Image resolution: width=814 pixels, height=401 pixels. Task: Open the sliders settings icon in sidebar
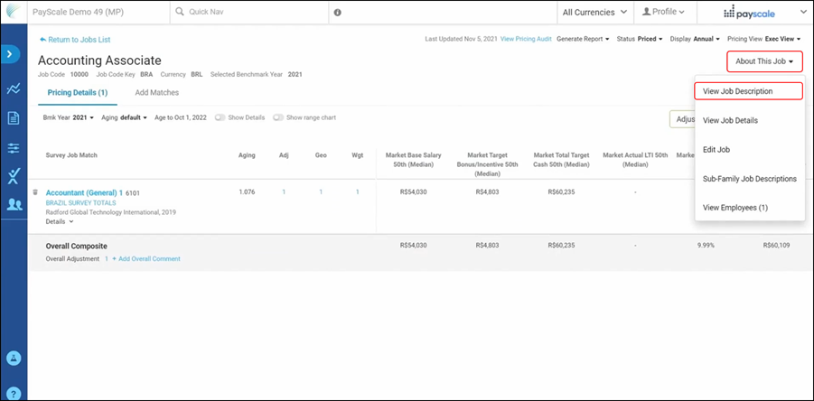tap(13, 147)
